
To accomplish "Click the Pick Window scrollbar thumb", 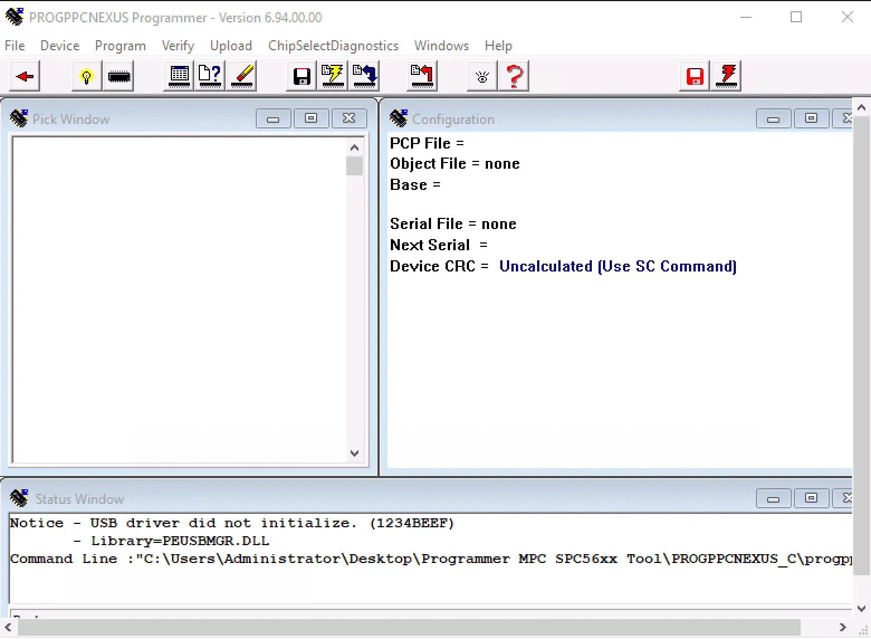I will tap(354, 166).
